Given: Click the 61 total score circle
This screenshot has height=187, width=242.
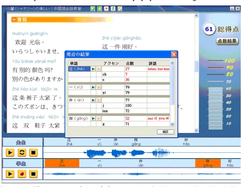Looking at the screenshot, I should coord(209,29).
